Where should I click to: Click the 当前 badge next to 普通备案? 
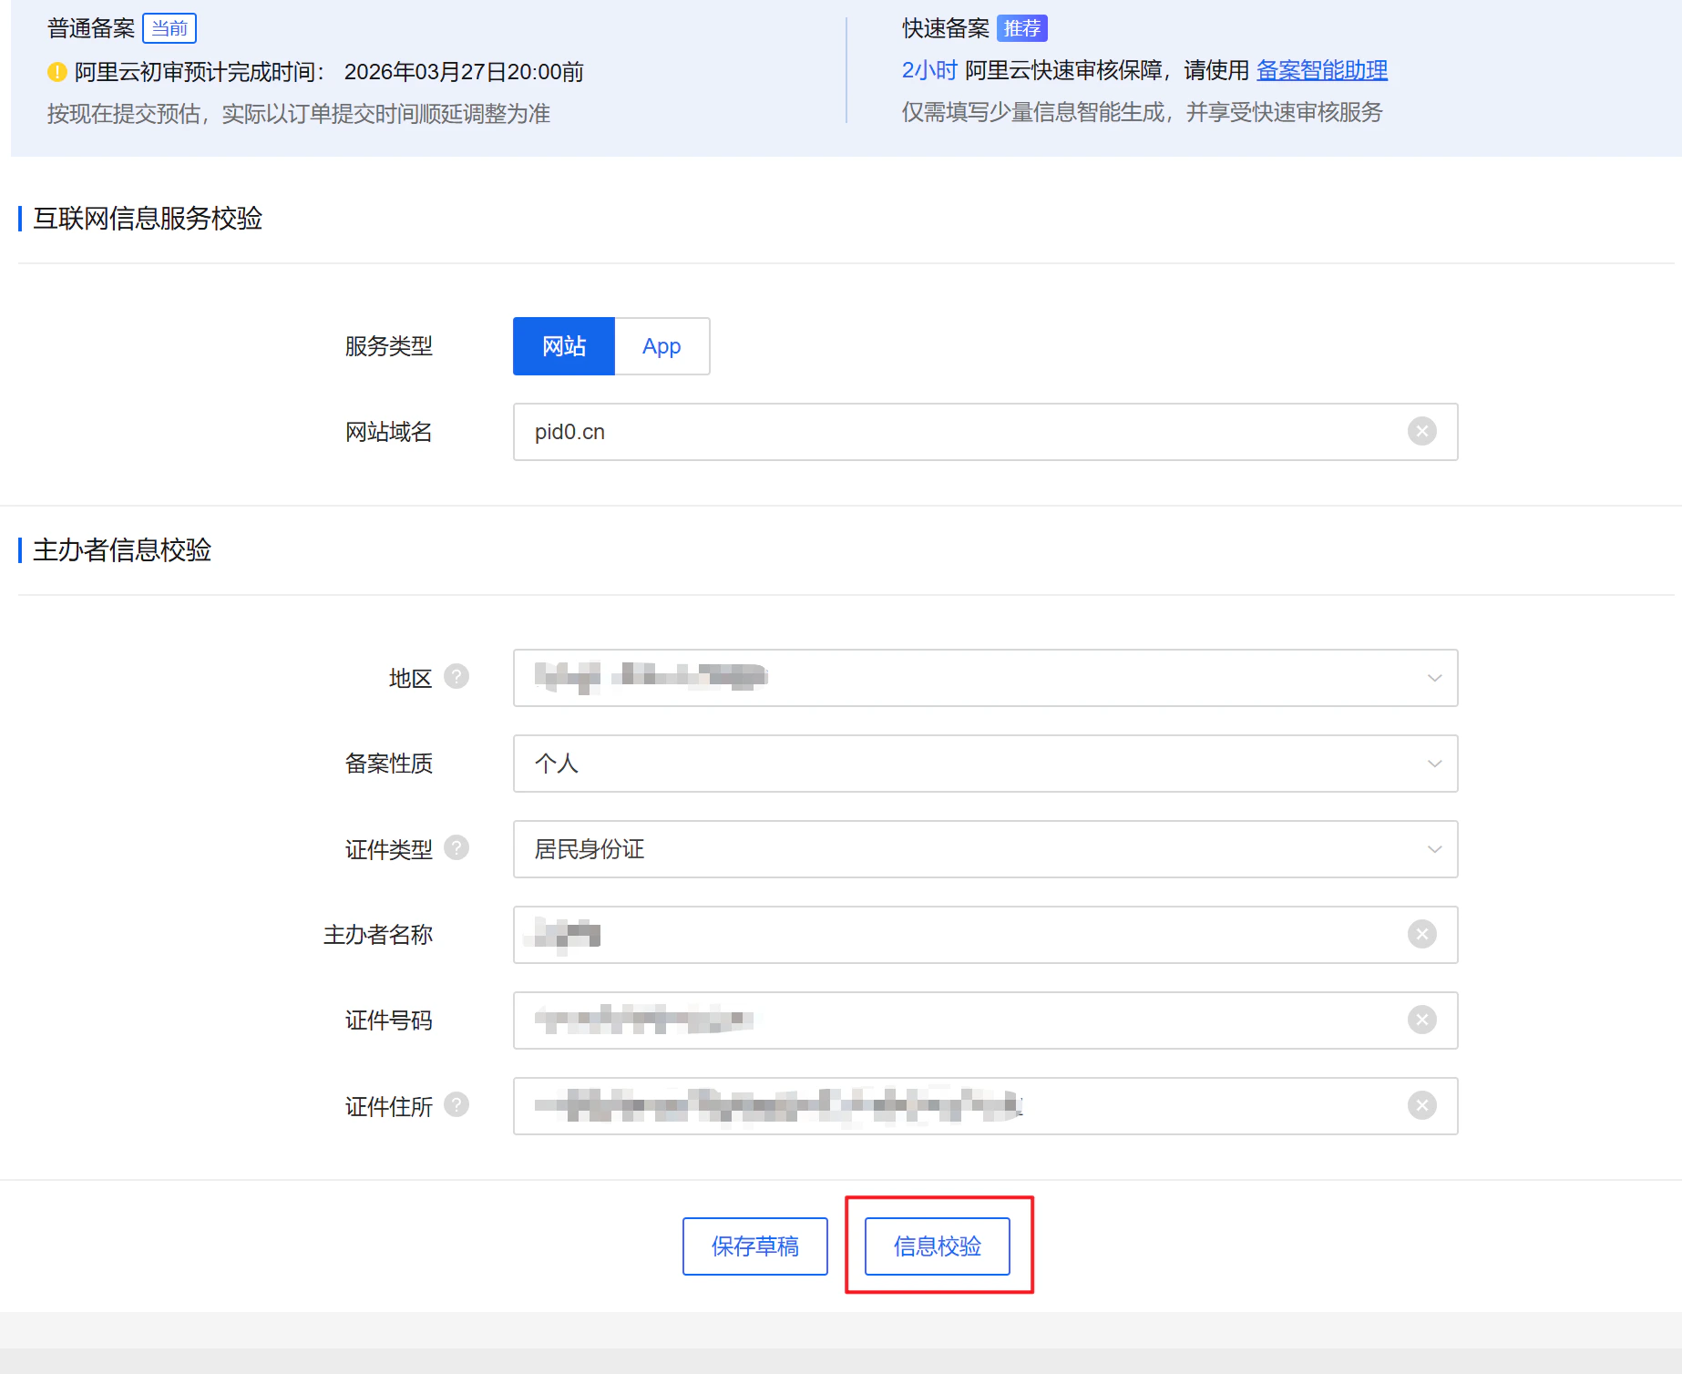tap(169, 28)
